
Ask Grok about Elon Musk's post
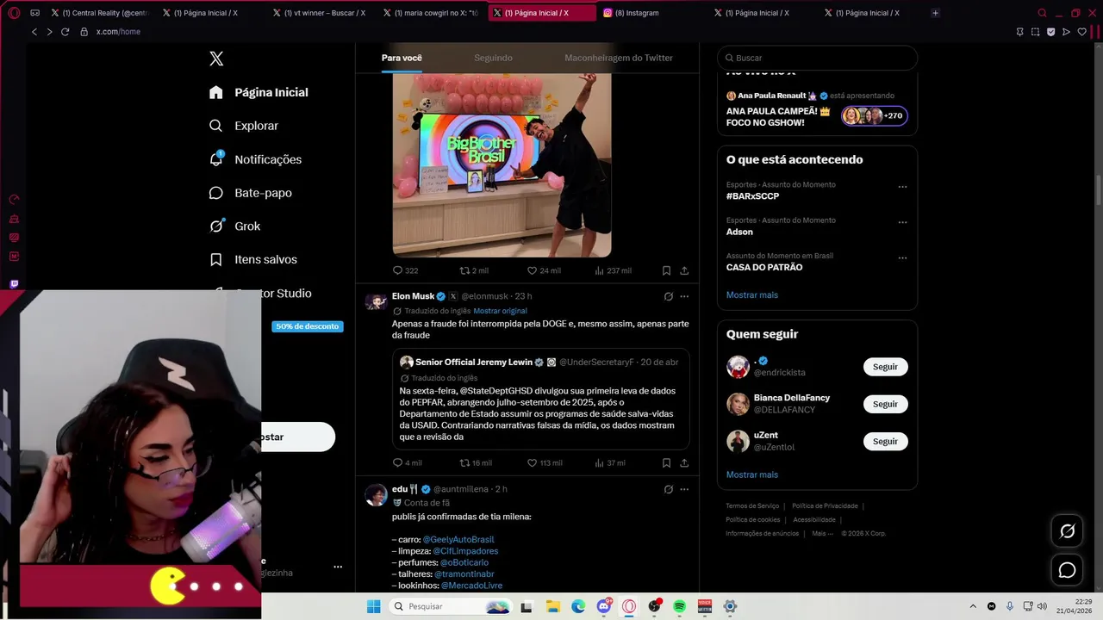coord(668,296)
